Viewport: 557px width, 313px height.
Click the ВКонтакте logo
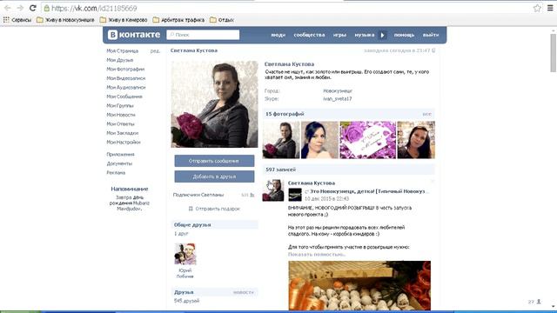tap(134, 35)
